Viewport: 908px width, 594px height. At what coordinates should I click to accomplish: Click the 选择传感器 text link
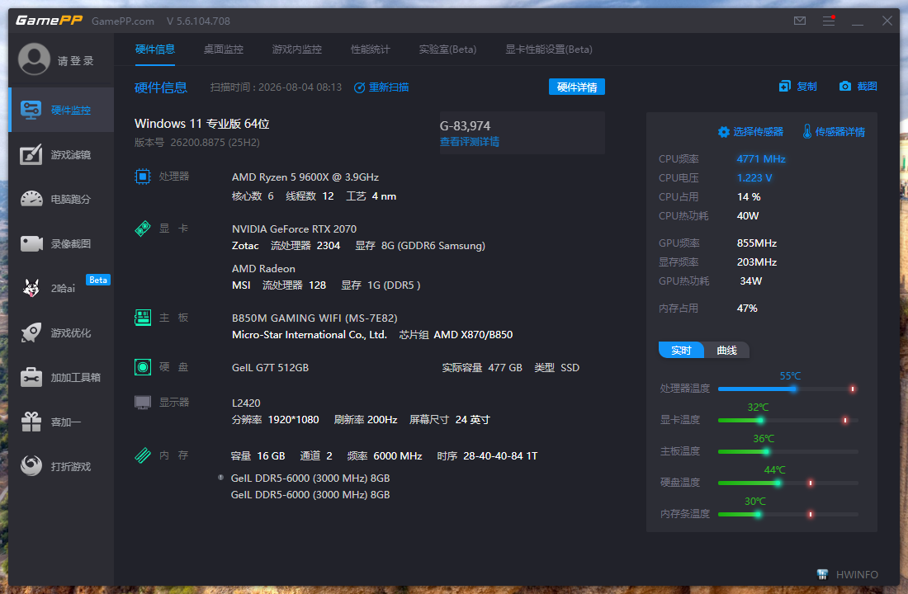pyautogui.click(x=758, y=132)
